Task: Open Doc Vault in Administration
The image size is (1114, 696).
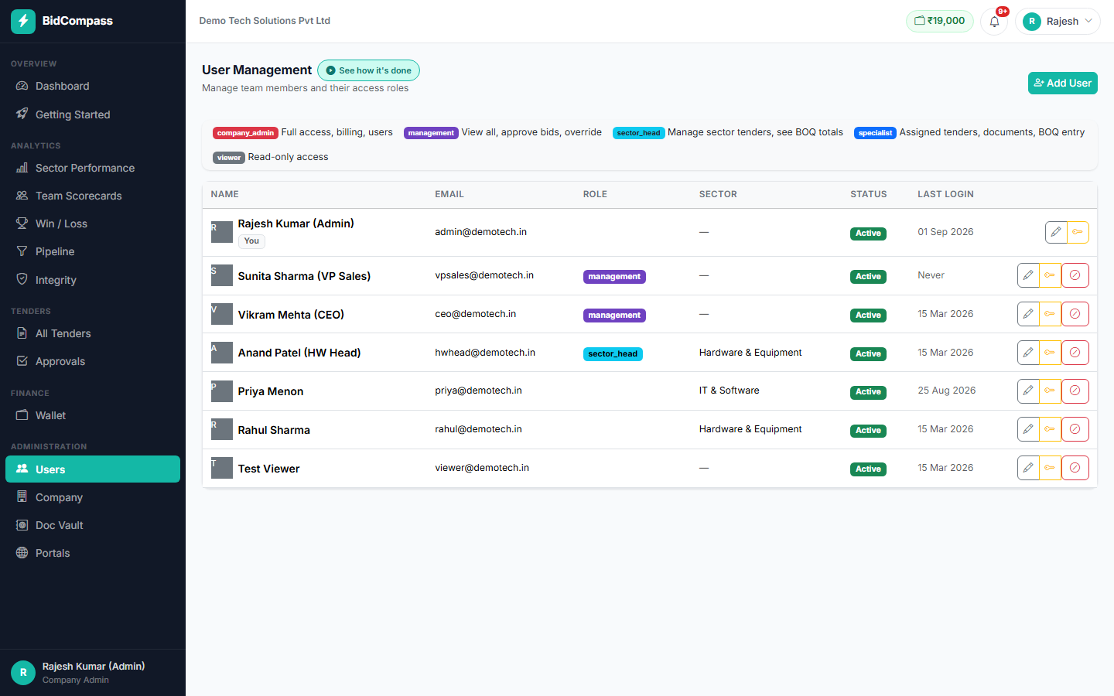Action: click(x=93, y=525)
